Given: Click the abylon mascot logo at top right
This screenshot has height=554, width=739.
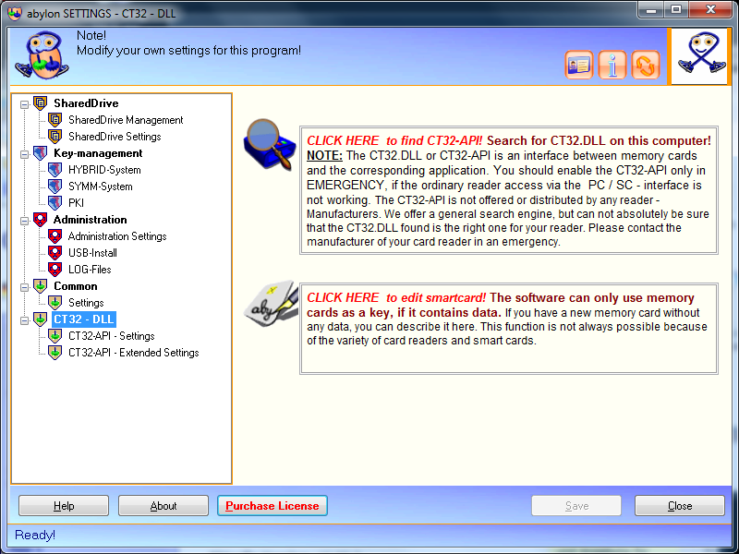Looking at the screenshot, I should pos(699,56).
